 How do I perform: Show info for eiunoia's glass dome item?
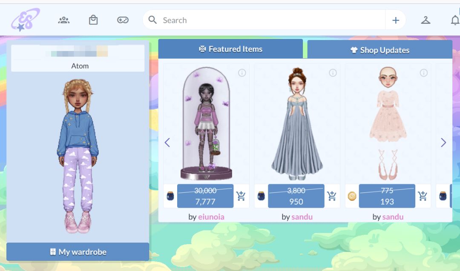click(x=242, y=73)
